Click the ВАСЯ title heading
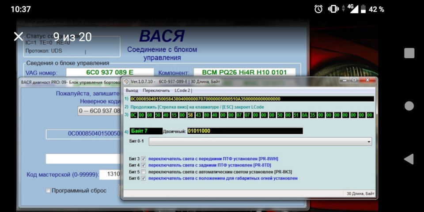 [162, 36]
